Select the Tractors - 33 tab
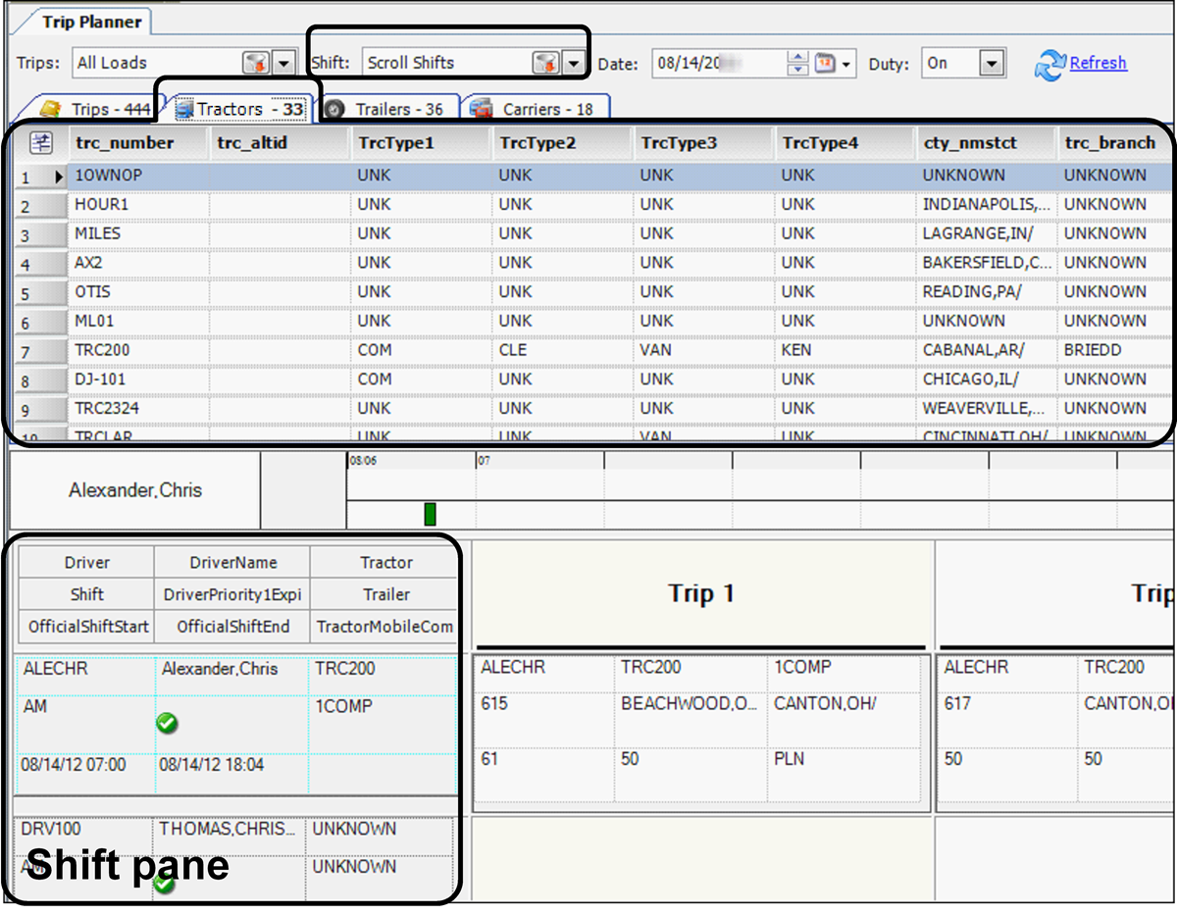This screenshot has height=914, width=1177. coord(238,109)
